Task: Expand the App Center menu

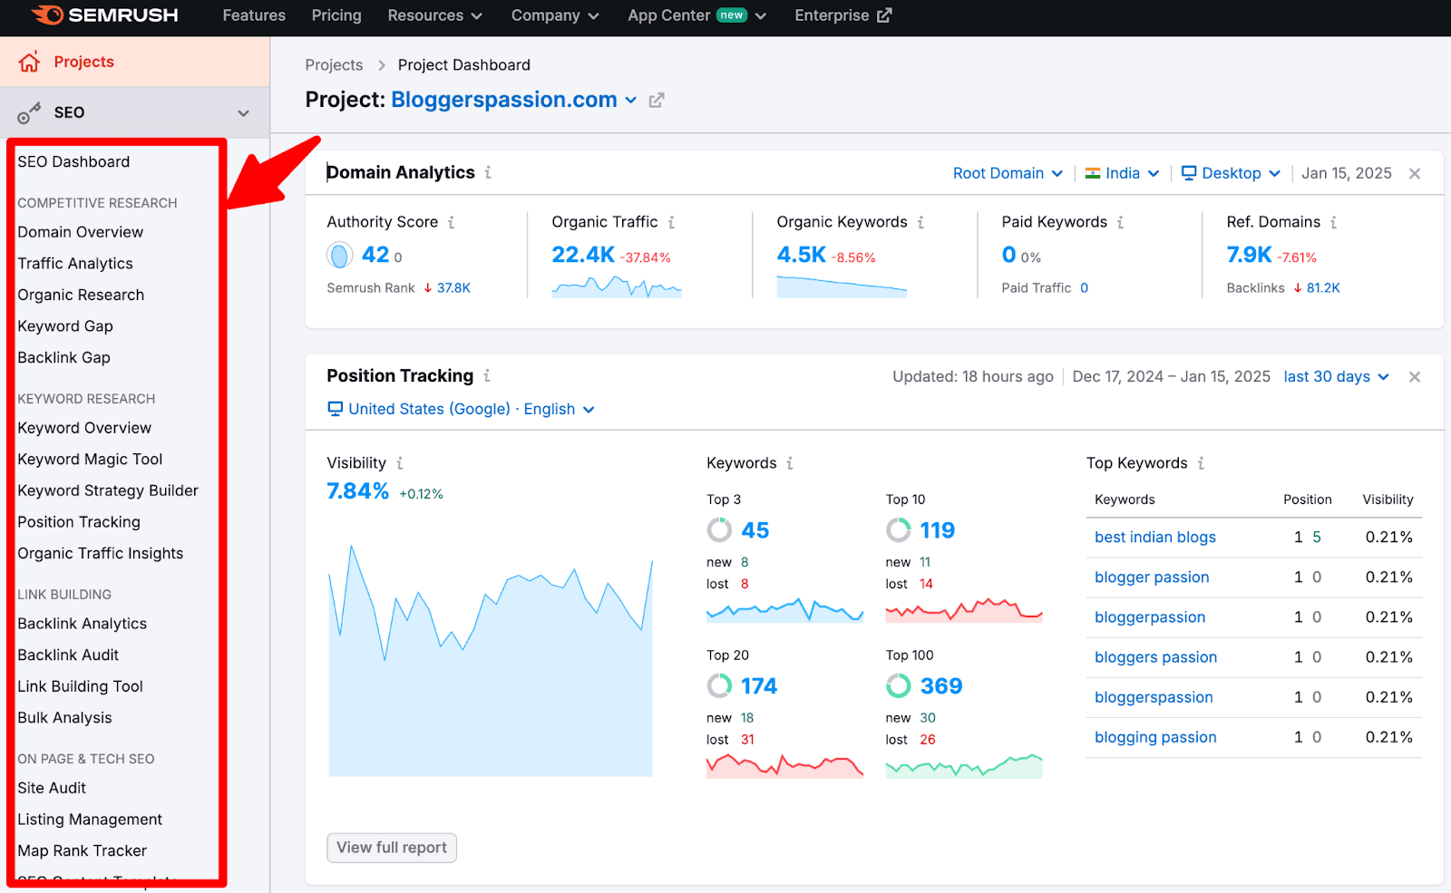Action: click(697, 15)
